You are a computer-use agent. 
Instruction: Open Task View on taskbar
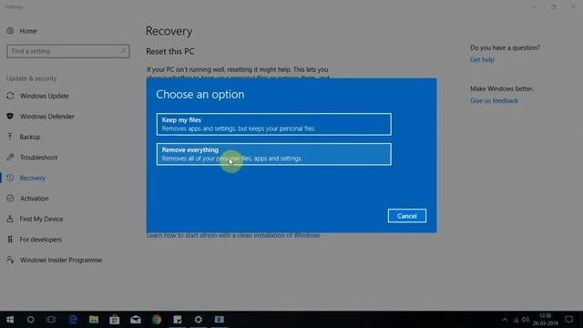coord(51,320)
